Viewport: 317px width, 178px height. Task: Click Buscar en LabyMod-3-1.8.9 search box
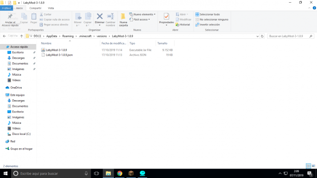(291, 36)
